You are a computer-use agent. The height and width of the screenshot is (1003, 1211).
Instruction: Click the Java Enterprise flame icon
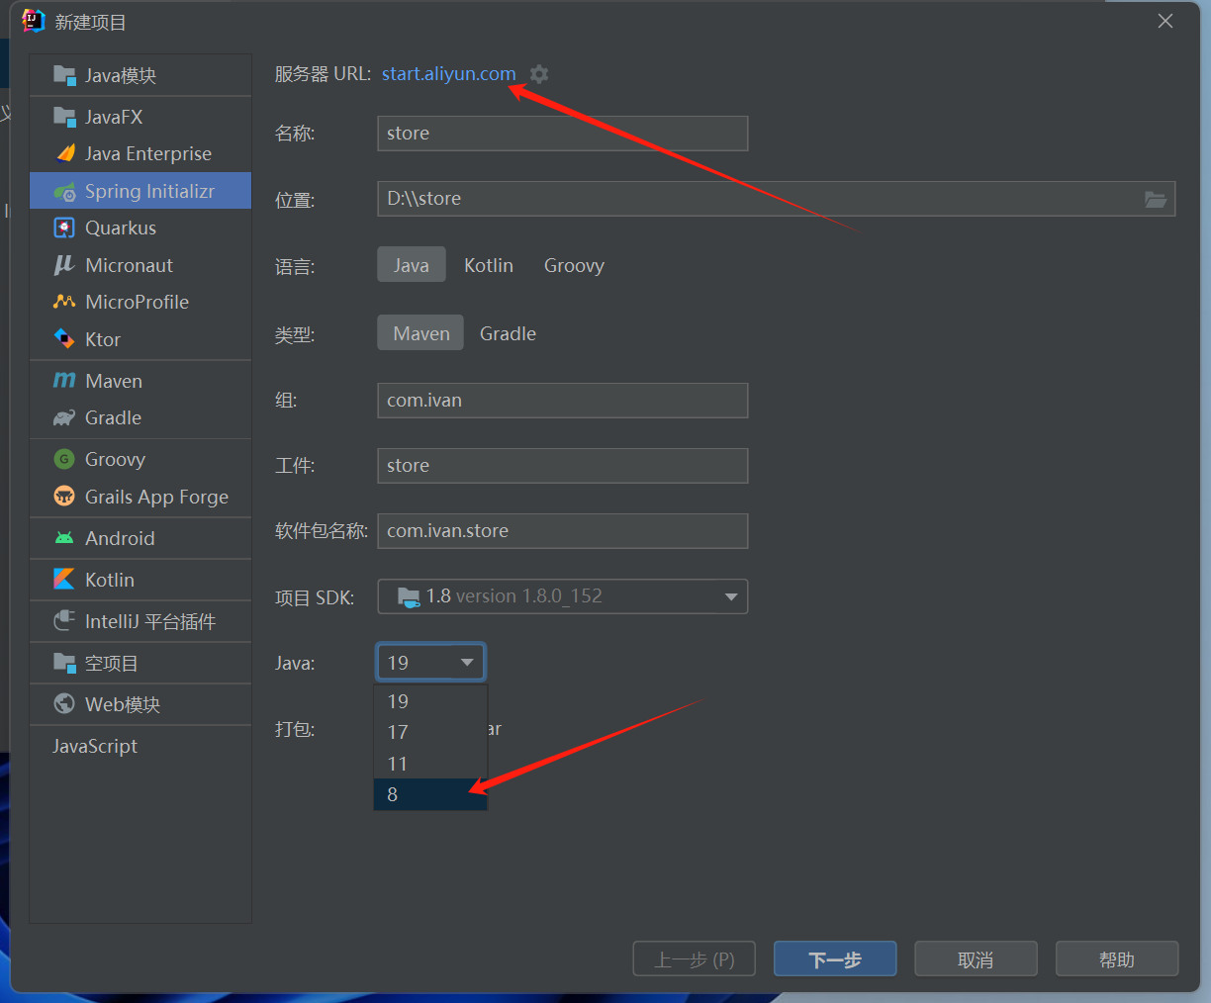[x=65, y=153]
